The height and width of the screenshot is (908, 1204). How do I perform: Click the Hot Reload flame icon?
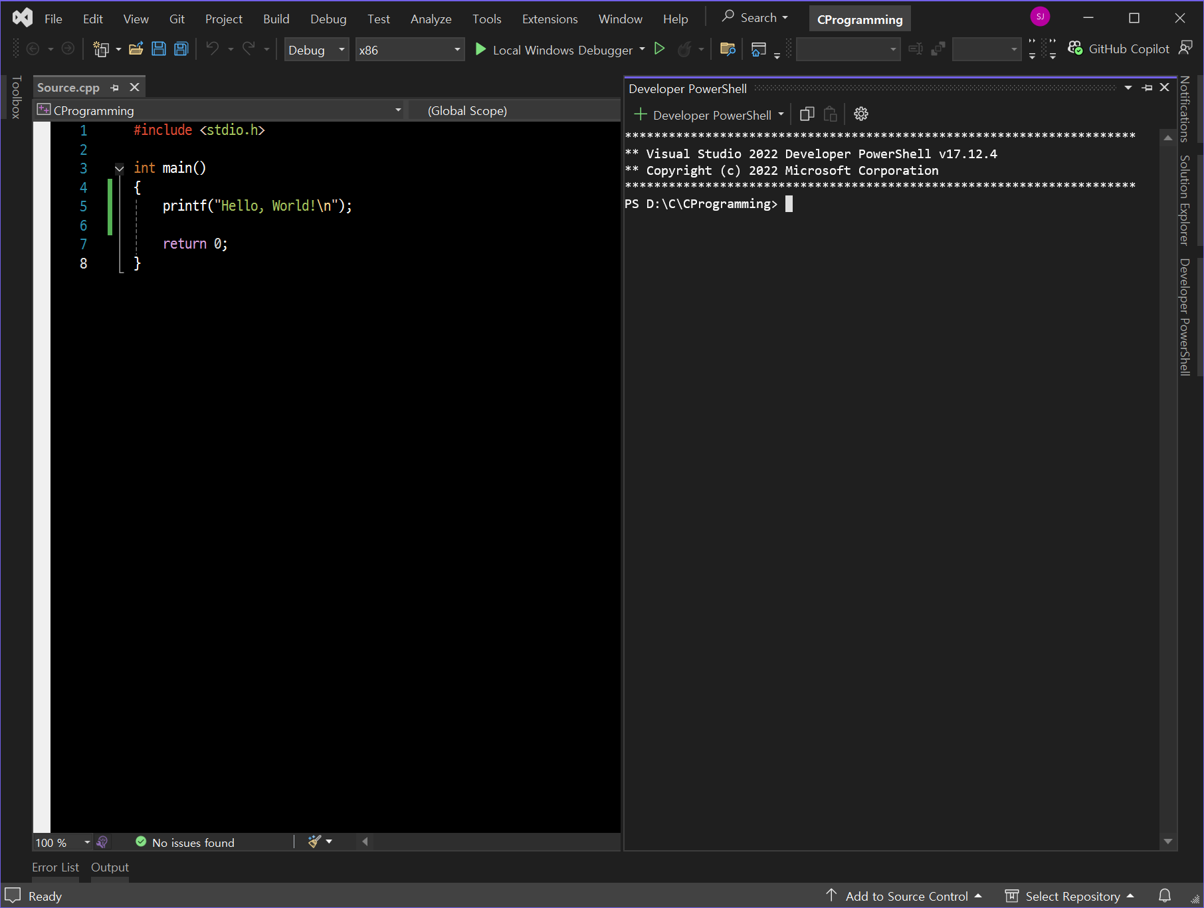tap(684, 49)
